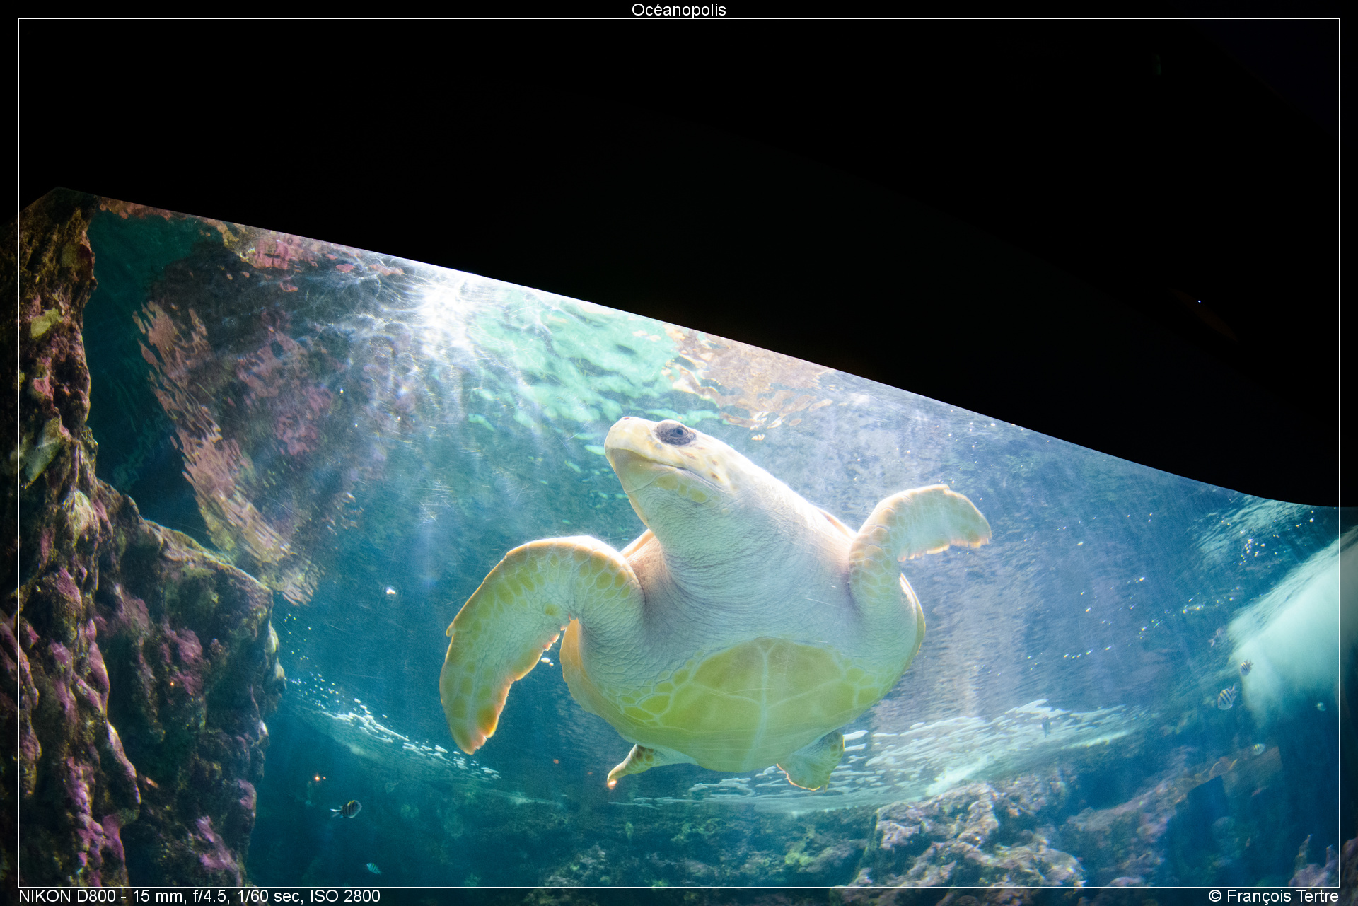Viewport: 1358px width, 906px height.
Task: Click the sea turtle photo
Action: [678, 453]
